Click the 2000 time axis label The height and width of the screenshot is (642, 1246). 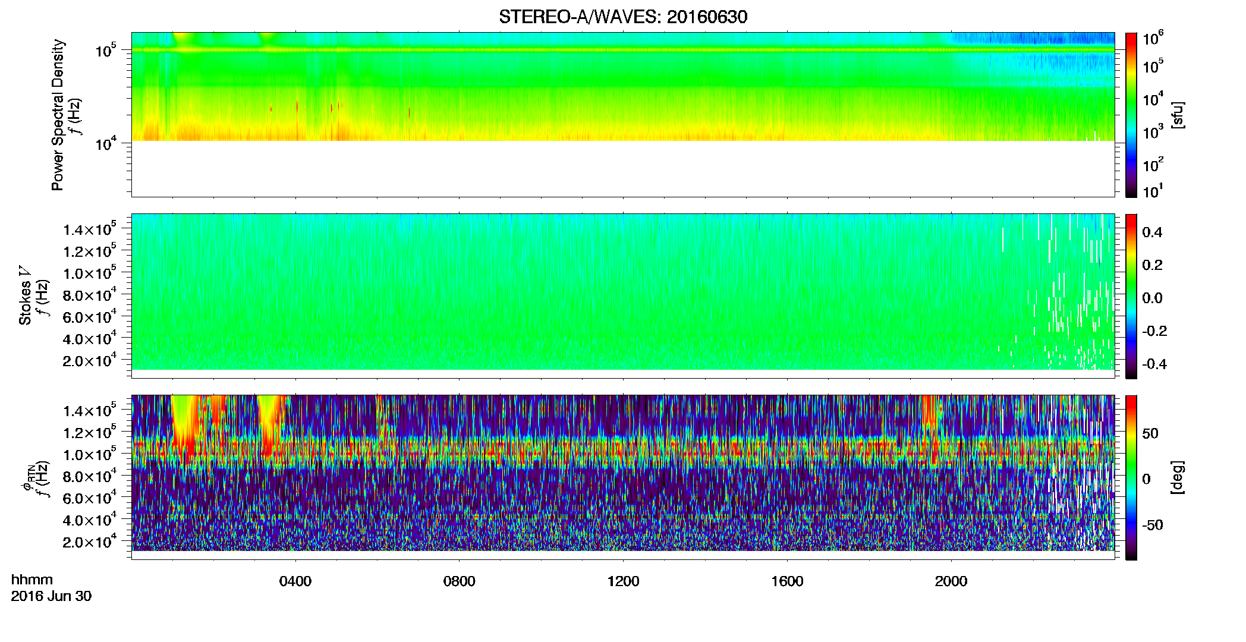click(951, 581)
